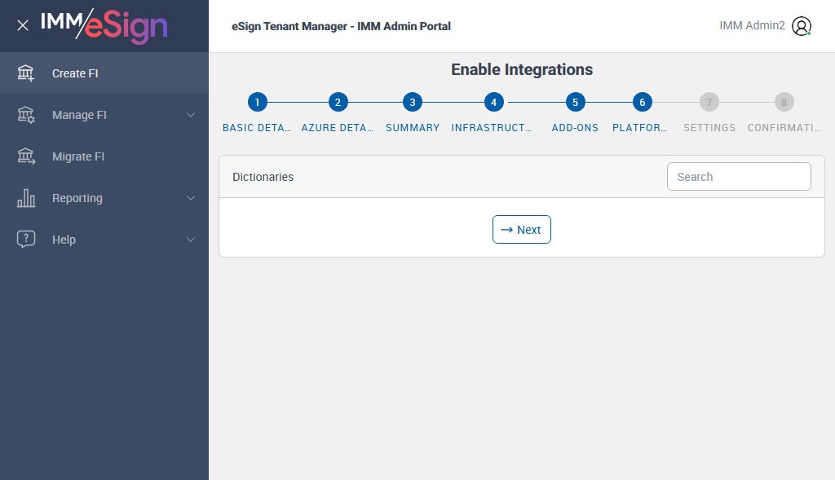Go to step 4 circle

pyautogui.click(x=493, y=102)
